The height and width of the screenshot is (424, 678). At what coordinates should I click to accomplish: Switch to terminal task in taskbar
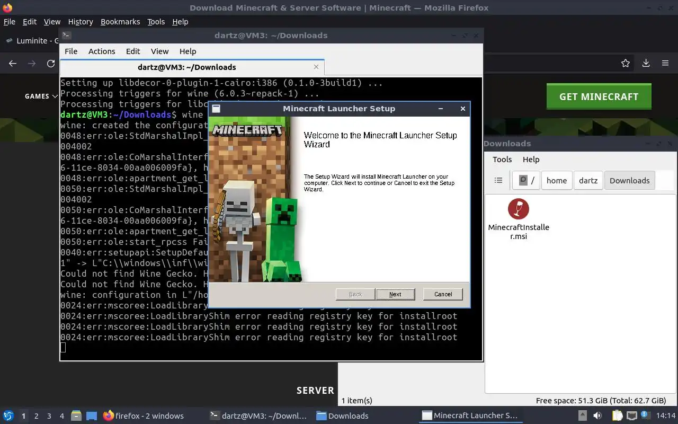click(258, 416)
